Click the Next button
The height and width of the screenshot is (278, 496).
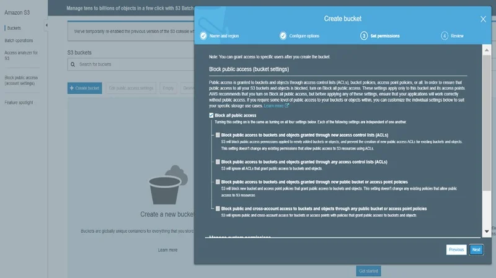pyautogui.click(x=476, y=250)
